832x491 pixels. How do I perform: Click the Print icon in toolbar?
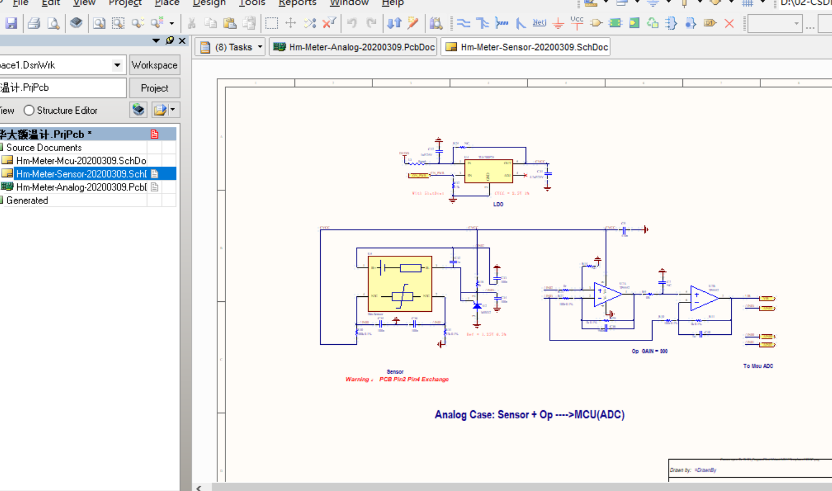[34, 23]
